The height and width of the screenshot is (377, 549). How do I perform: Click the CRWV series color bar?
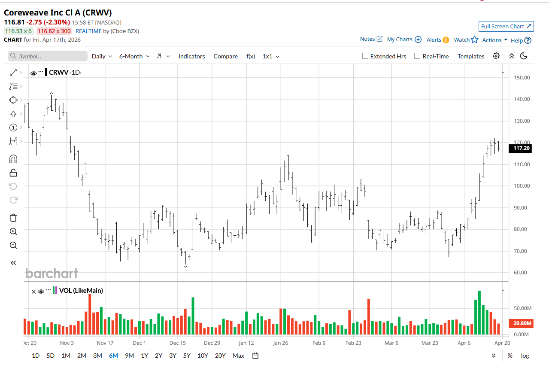(x=46, y=72)
